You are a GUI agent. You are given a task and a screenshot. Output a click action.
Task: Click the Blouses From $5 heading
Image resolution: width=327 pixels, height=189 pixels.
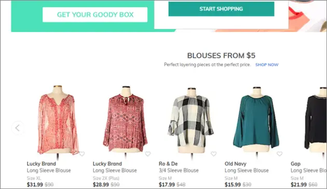[x=221, y=55]
